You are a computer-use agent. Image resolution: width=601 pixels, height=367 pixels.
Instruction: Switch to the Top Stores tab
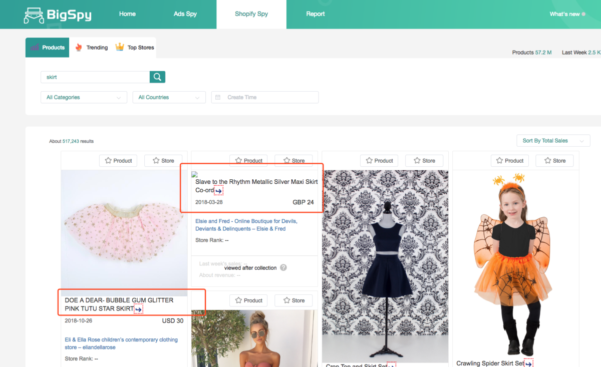pyautogui.click(x=135, y=48)
